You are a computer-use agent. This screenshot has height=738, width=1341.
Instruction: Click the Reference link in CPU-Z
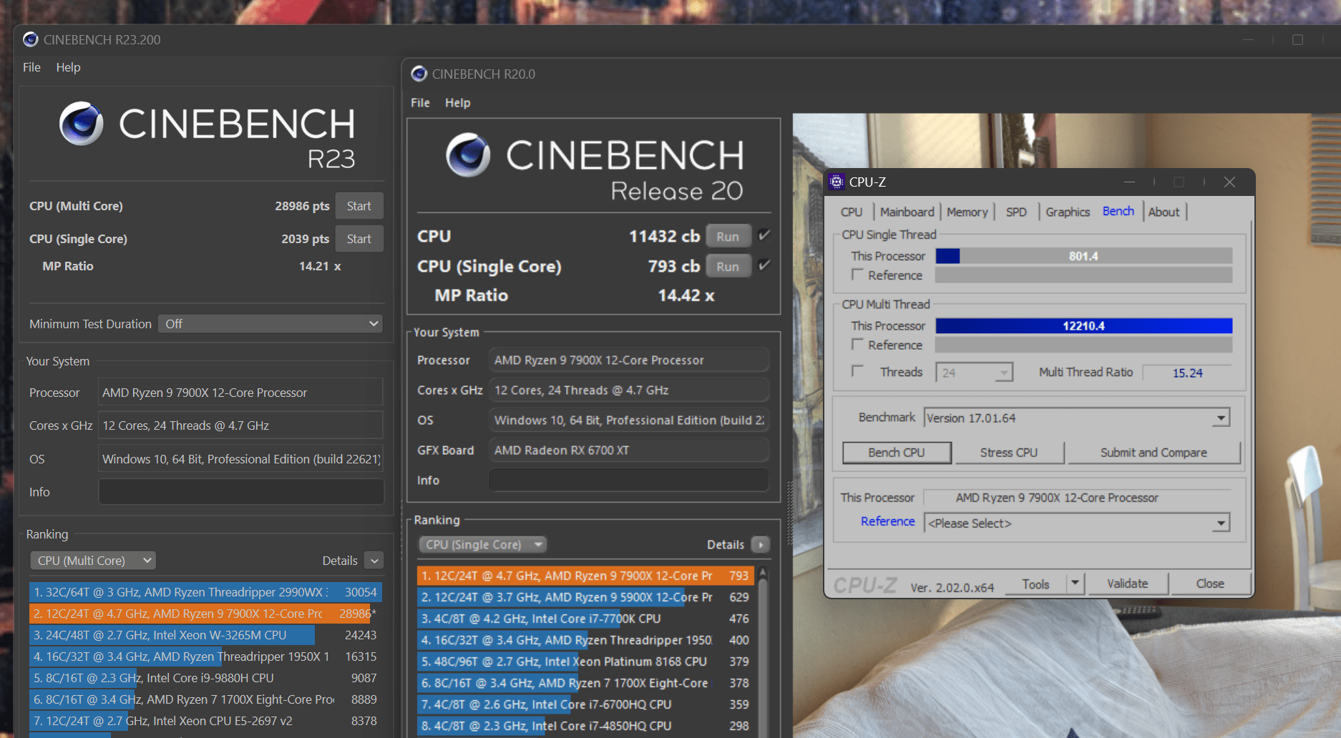click(887, 521)
